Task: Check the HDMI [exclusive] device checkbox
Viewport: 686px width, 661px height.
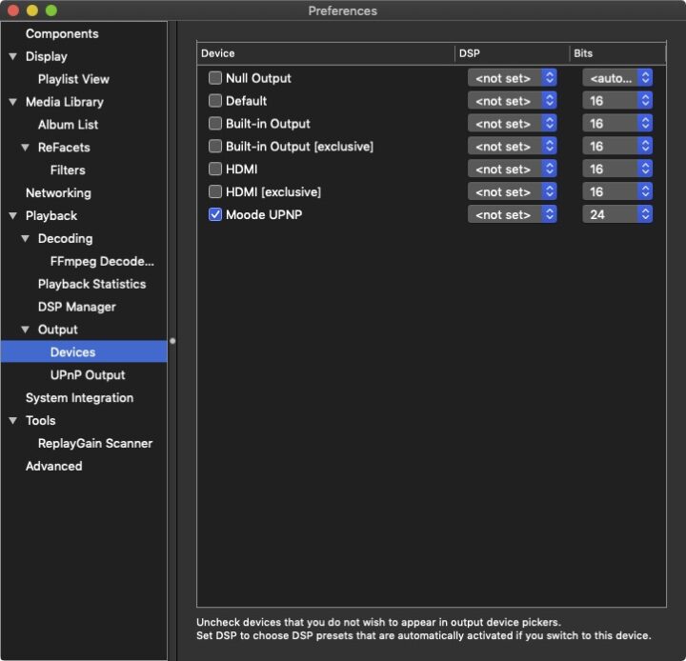Action: (x=215, y=192)
